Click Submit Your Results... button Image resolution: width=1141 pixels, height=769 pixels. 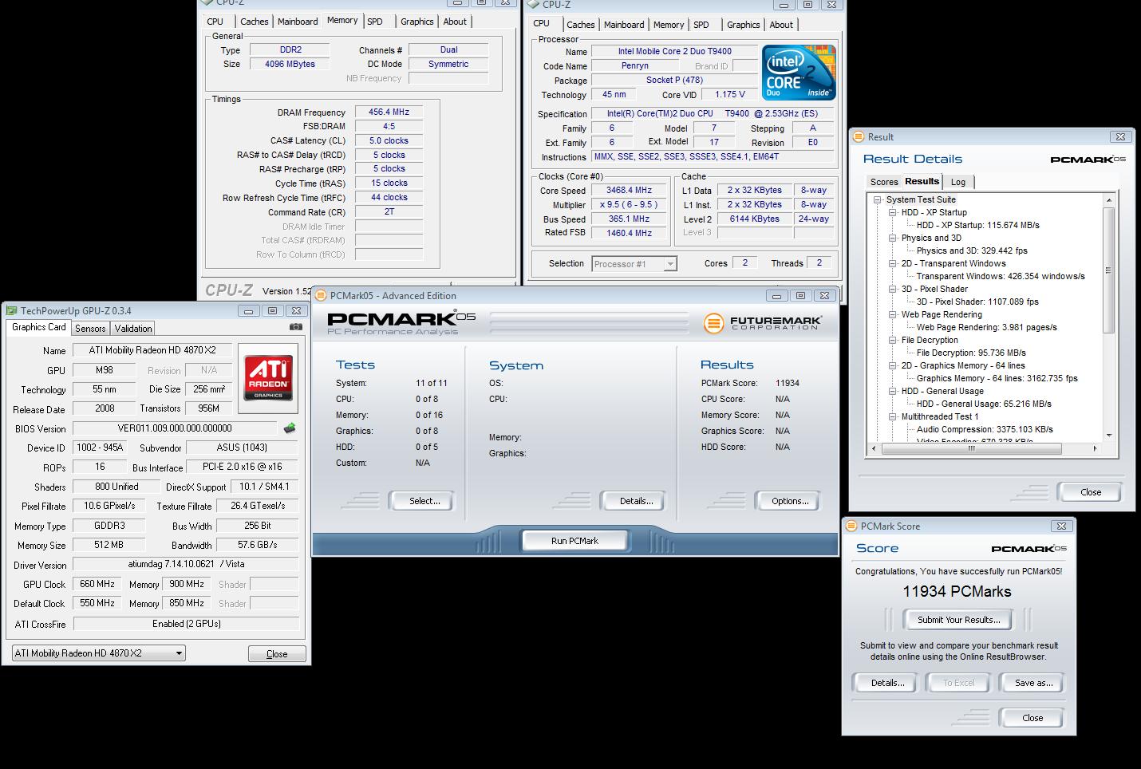957,620
